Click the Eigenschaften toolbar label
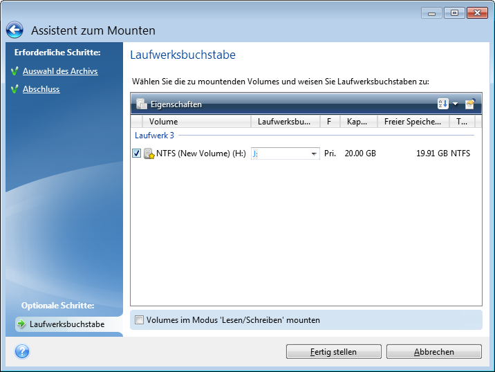Image resolution: width=495 pixels, height=372 pixels. point(176,104)
